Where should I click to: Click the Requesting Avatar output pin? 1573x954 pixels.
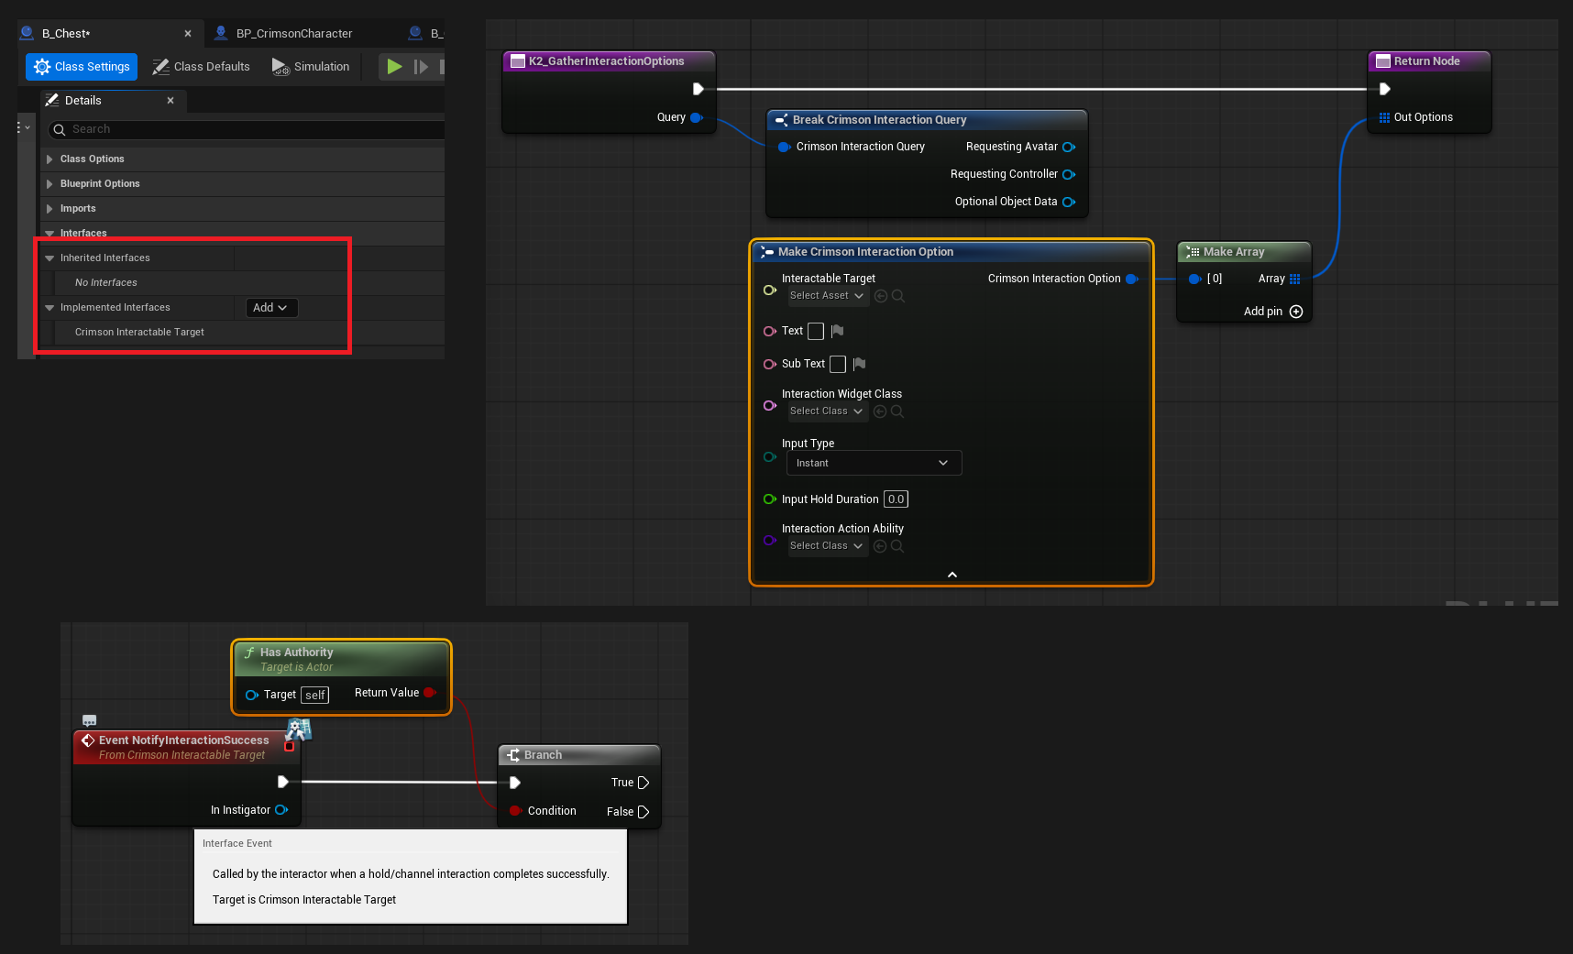[x=1069, y=147]
